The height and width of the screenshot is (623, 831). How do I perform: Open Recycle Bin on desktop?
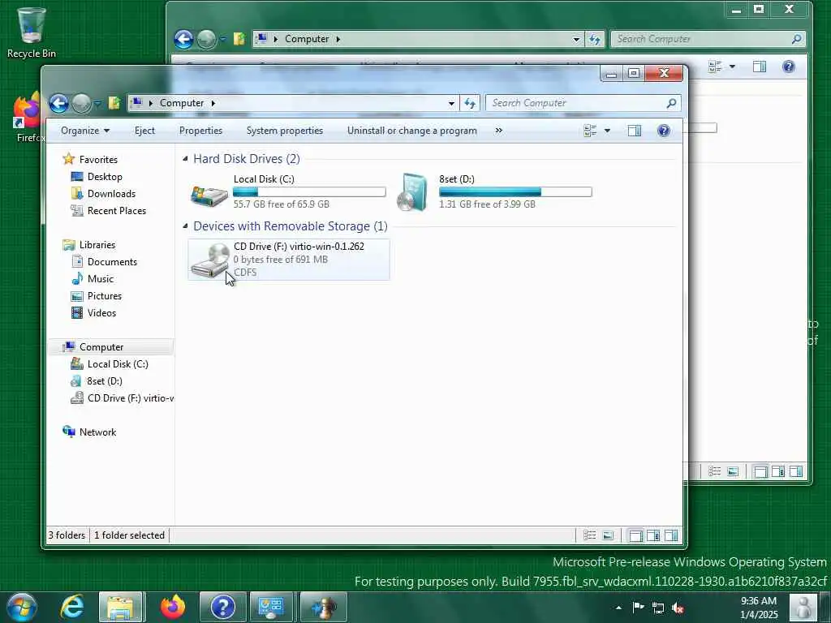click(32, 32)
